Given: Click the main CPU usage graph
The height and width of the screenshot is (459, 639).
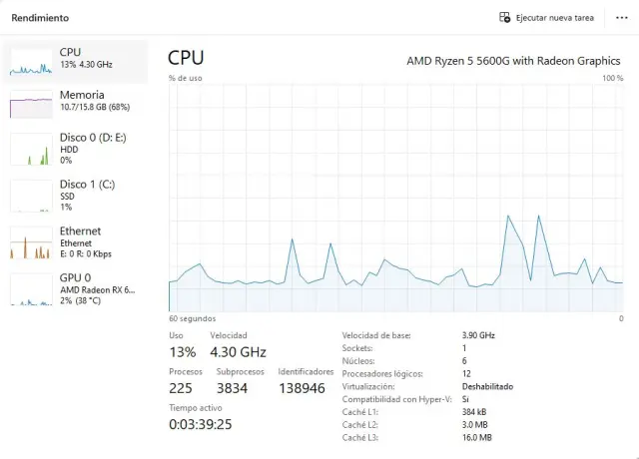Looking at the screenshot, I should 395,198.
